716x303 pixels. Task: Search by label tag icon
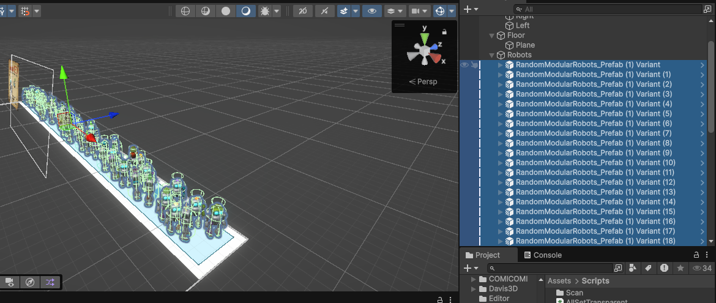pyautogui.click(x=649, y=268)
